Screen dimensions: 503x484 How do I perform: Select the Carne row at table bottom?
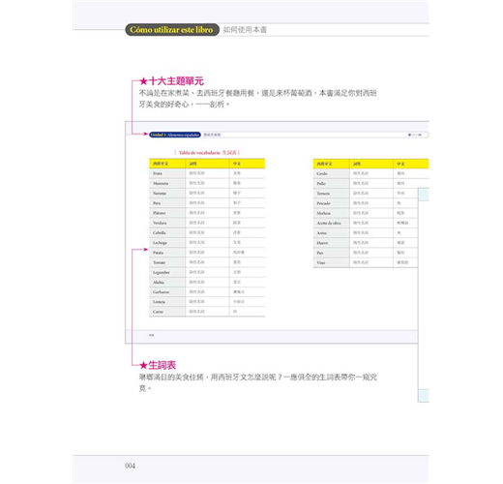pyautogui.click(x=207, y=312)
